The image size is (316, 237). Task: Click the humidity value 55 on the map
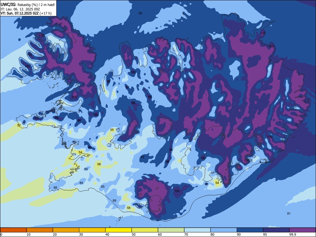tap(112, 130)
